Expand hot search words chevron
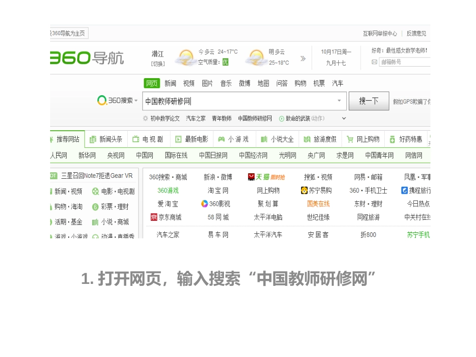 click(344, 118)
